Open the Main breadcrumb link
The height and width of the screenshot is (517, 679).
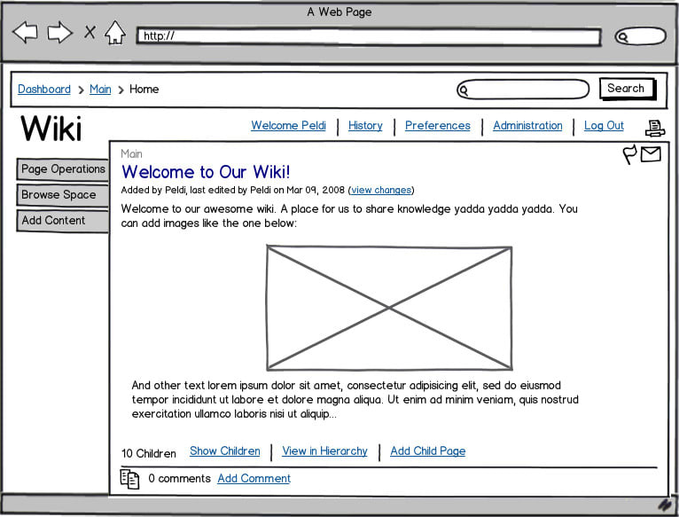100,90
